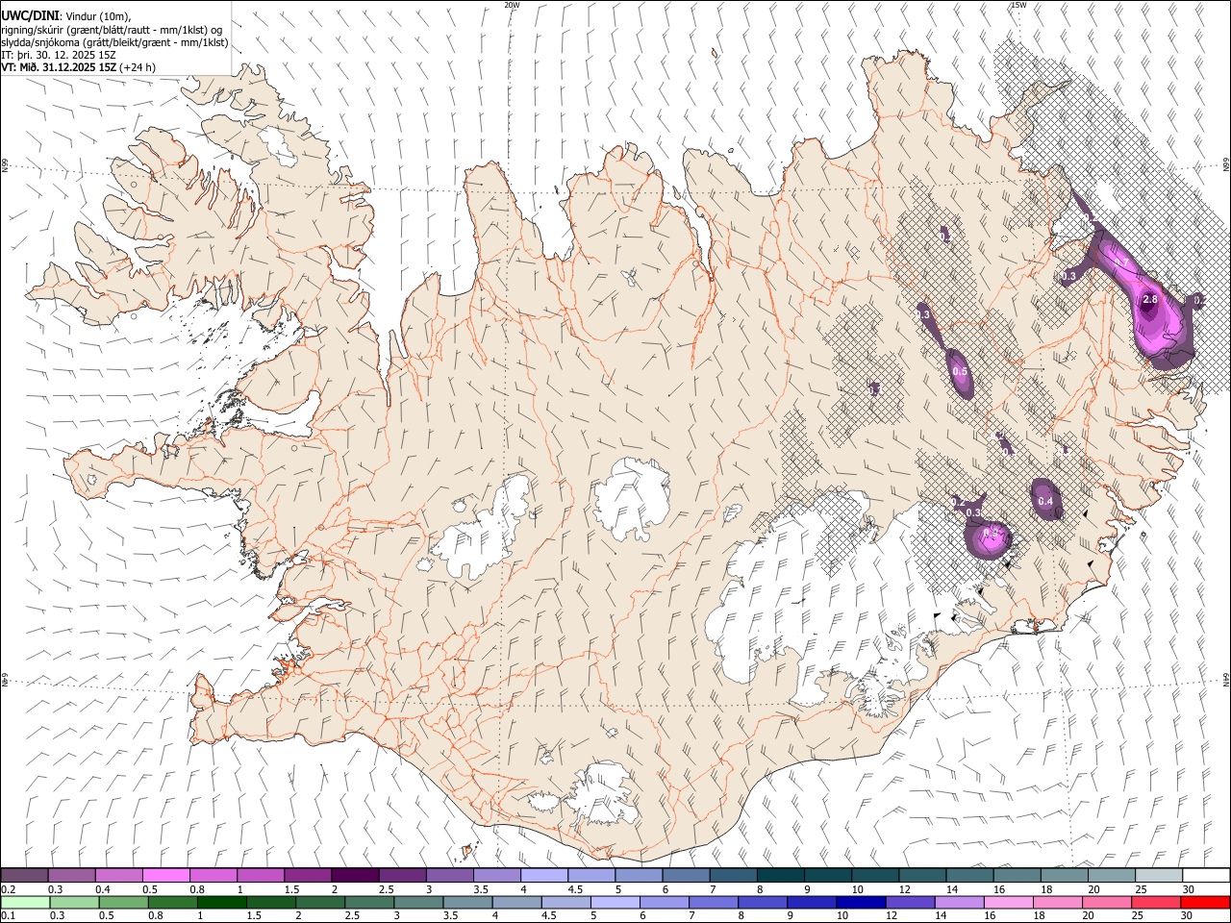Click the 20W longitude label at top
The height and width of the screenshot is (923, 1231).
click(x=512, y=5)
